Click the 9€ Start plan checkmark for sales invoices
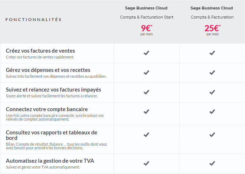The height and width of the screenshot is (174, 245). pos(146,53)
